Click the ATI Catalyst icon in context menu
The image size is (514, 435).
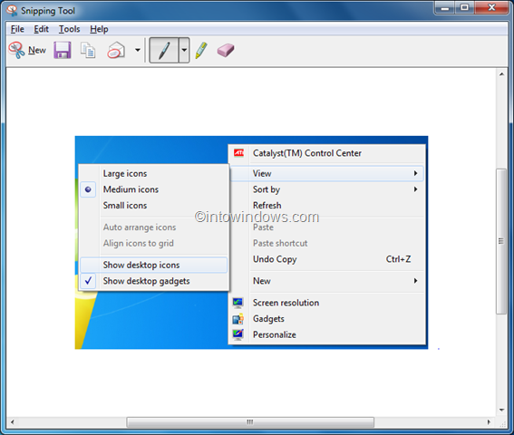click(x=238, y=153)
